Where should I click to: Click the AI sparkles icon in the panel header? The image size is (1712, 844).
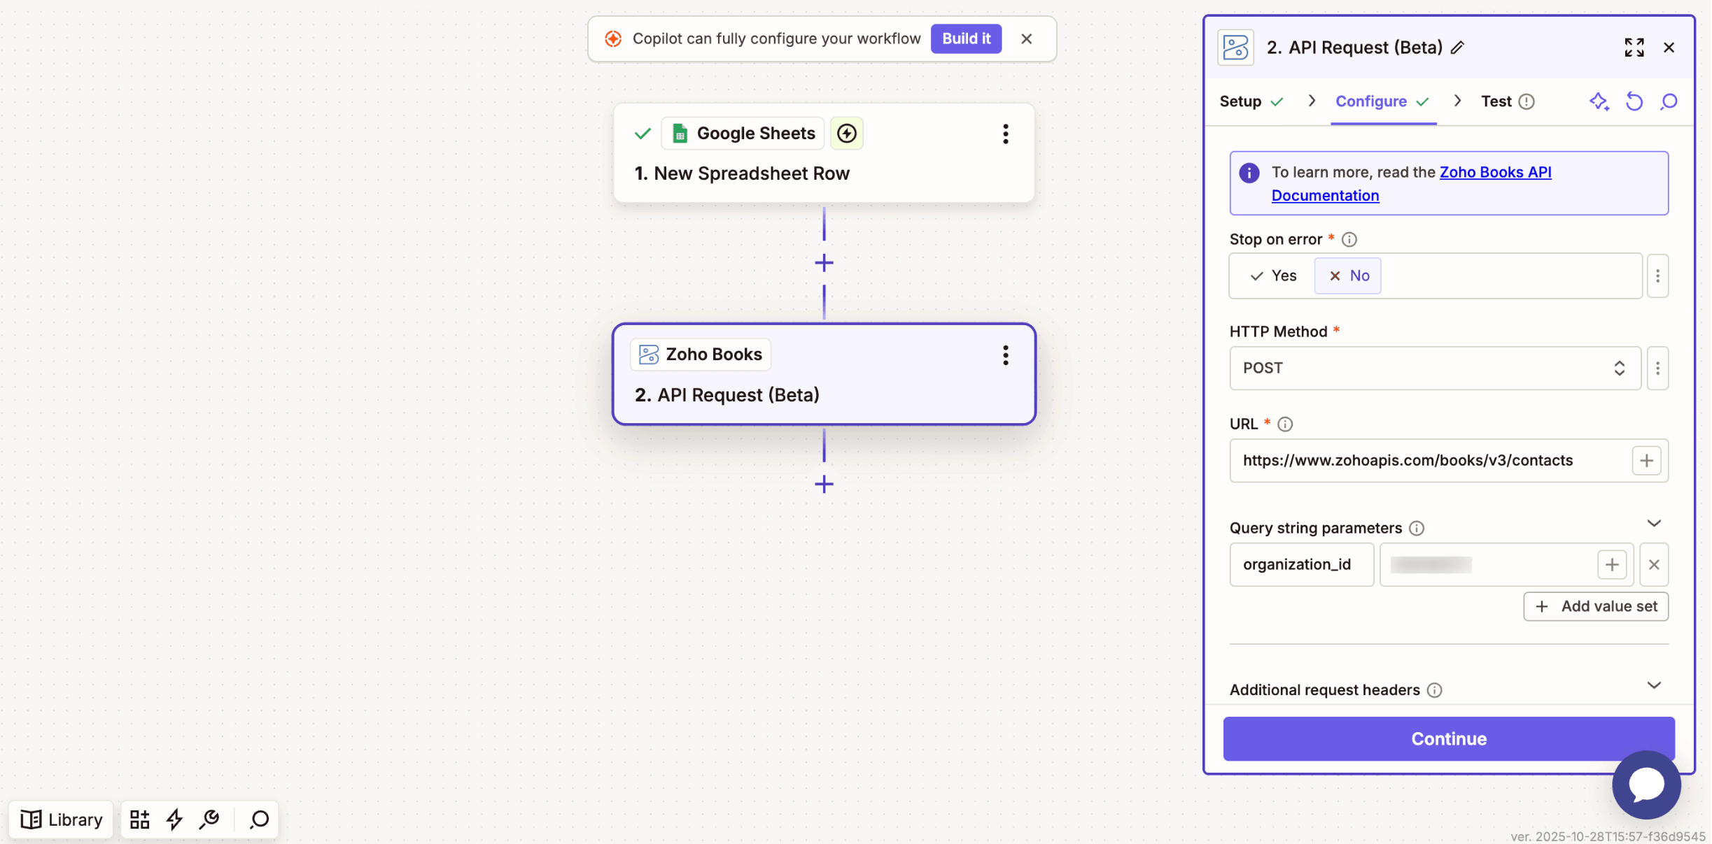[x=1600, y=101]
